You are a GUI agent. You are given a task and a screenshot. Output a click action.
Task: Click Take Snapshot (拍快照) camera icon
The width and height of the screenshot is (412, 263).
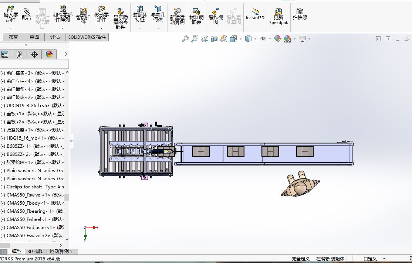pos(300,14)
